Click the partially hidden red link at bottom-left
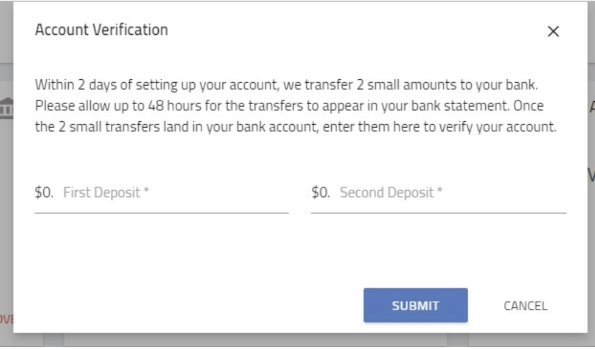595x349 pixels. click(x=7, y=319)
